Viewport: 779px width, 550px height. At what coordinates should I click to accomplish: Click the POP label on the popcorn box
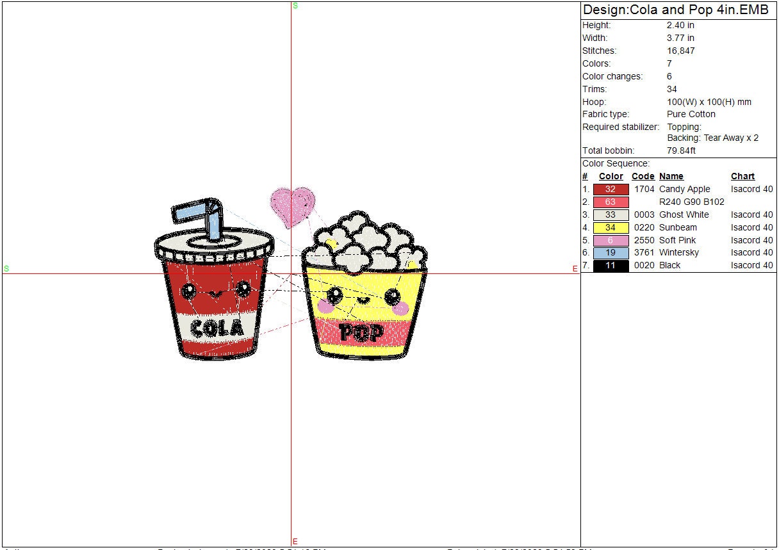[361, 332]
